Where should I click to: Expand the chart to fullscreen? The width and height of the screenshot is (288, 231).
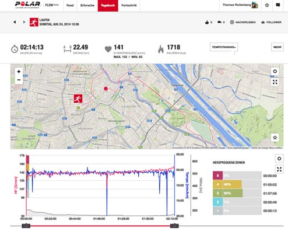click(279, 169)
